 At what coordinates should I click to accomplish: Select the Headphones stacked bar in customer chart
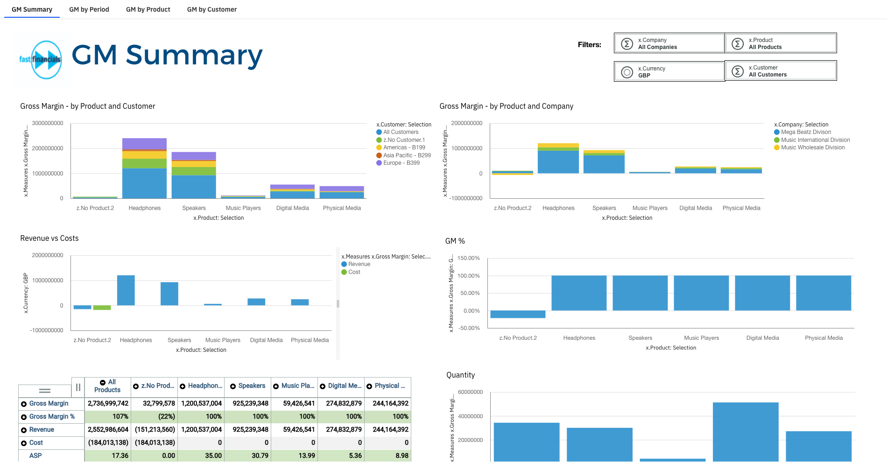coord(144,168)
